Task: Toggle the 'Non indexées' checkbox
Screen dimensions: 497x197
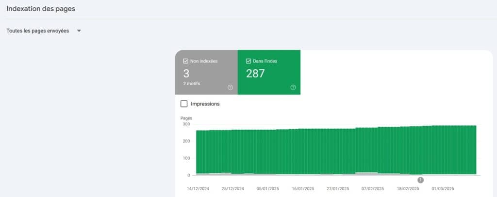Action: pyautogui.click(x=186, y=61)
